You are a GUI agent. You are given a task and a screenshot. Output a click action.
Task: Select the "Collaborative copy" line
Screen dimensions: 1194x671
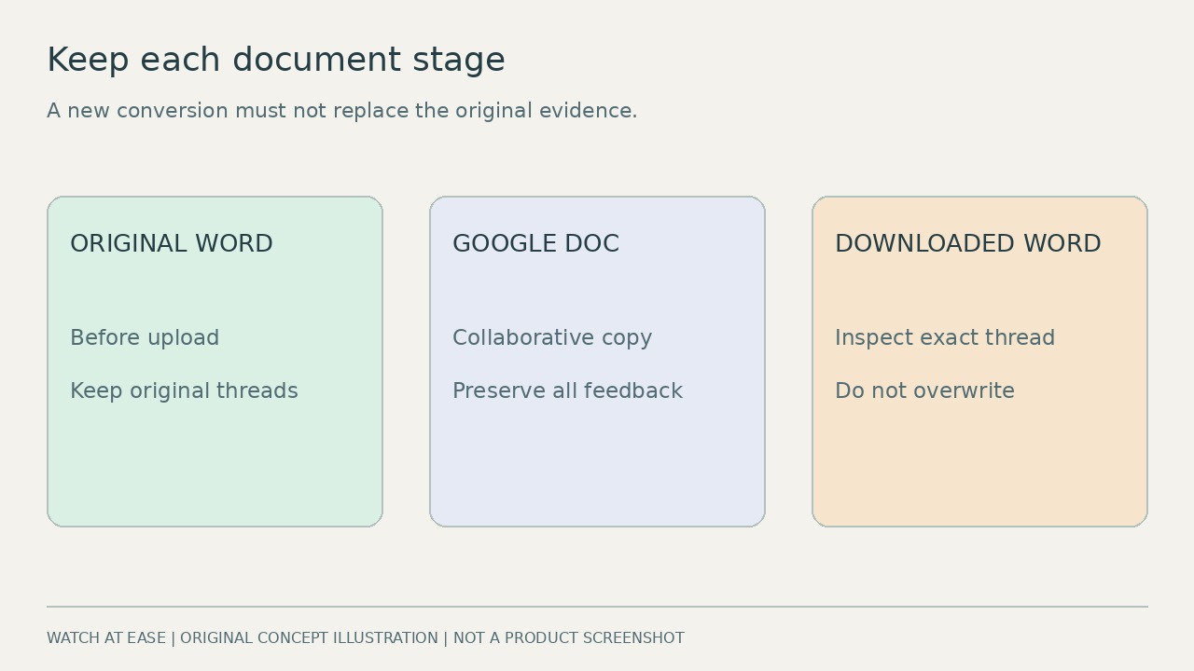point(552,338)
